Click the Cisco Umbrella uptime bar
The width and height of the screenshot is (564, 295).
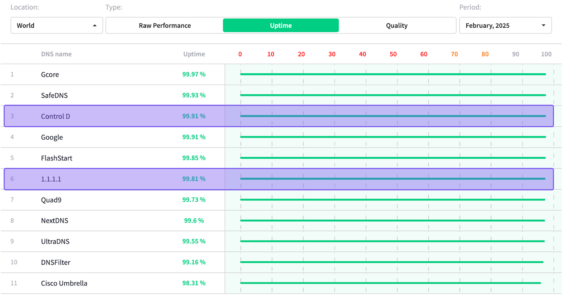tap(391, 283)
